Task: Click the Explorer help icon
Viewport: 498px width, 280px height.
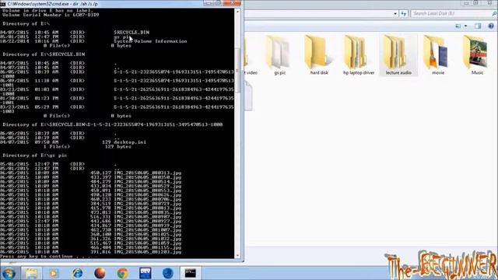Action: (491, 26)
